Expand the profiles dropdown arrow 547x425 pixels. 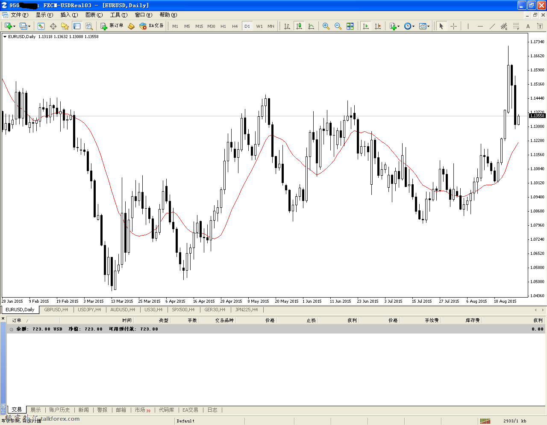point(29,26)
